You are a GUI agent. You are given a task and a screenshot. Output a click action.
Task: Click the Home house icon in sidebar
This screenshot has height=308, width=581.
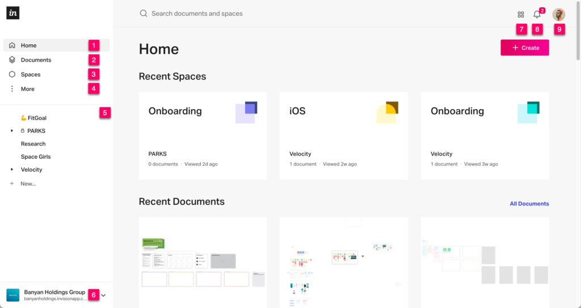click(12, 45)
